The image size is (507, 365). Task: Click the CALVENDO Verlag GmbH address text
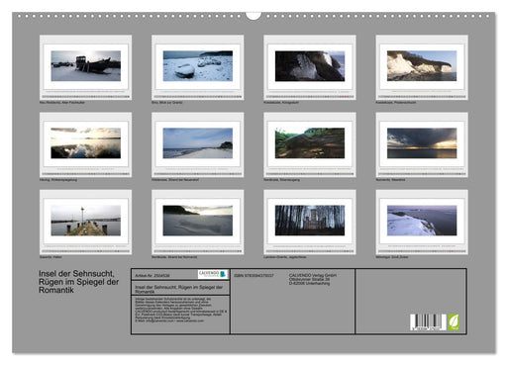click(x=313, y=279)
